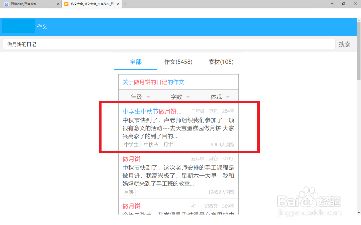Close the 百度攻略_百度搜索 tab
The height and width of the screenshot is (225, 361).
coord(58,4)
